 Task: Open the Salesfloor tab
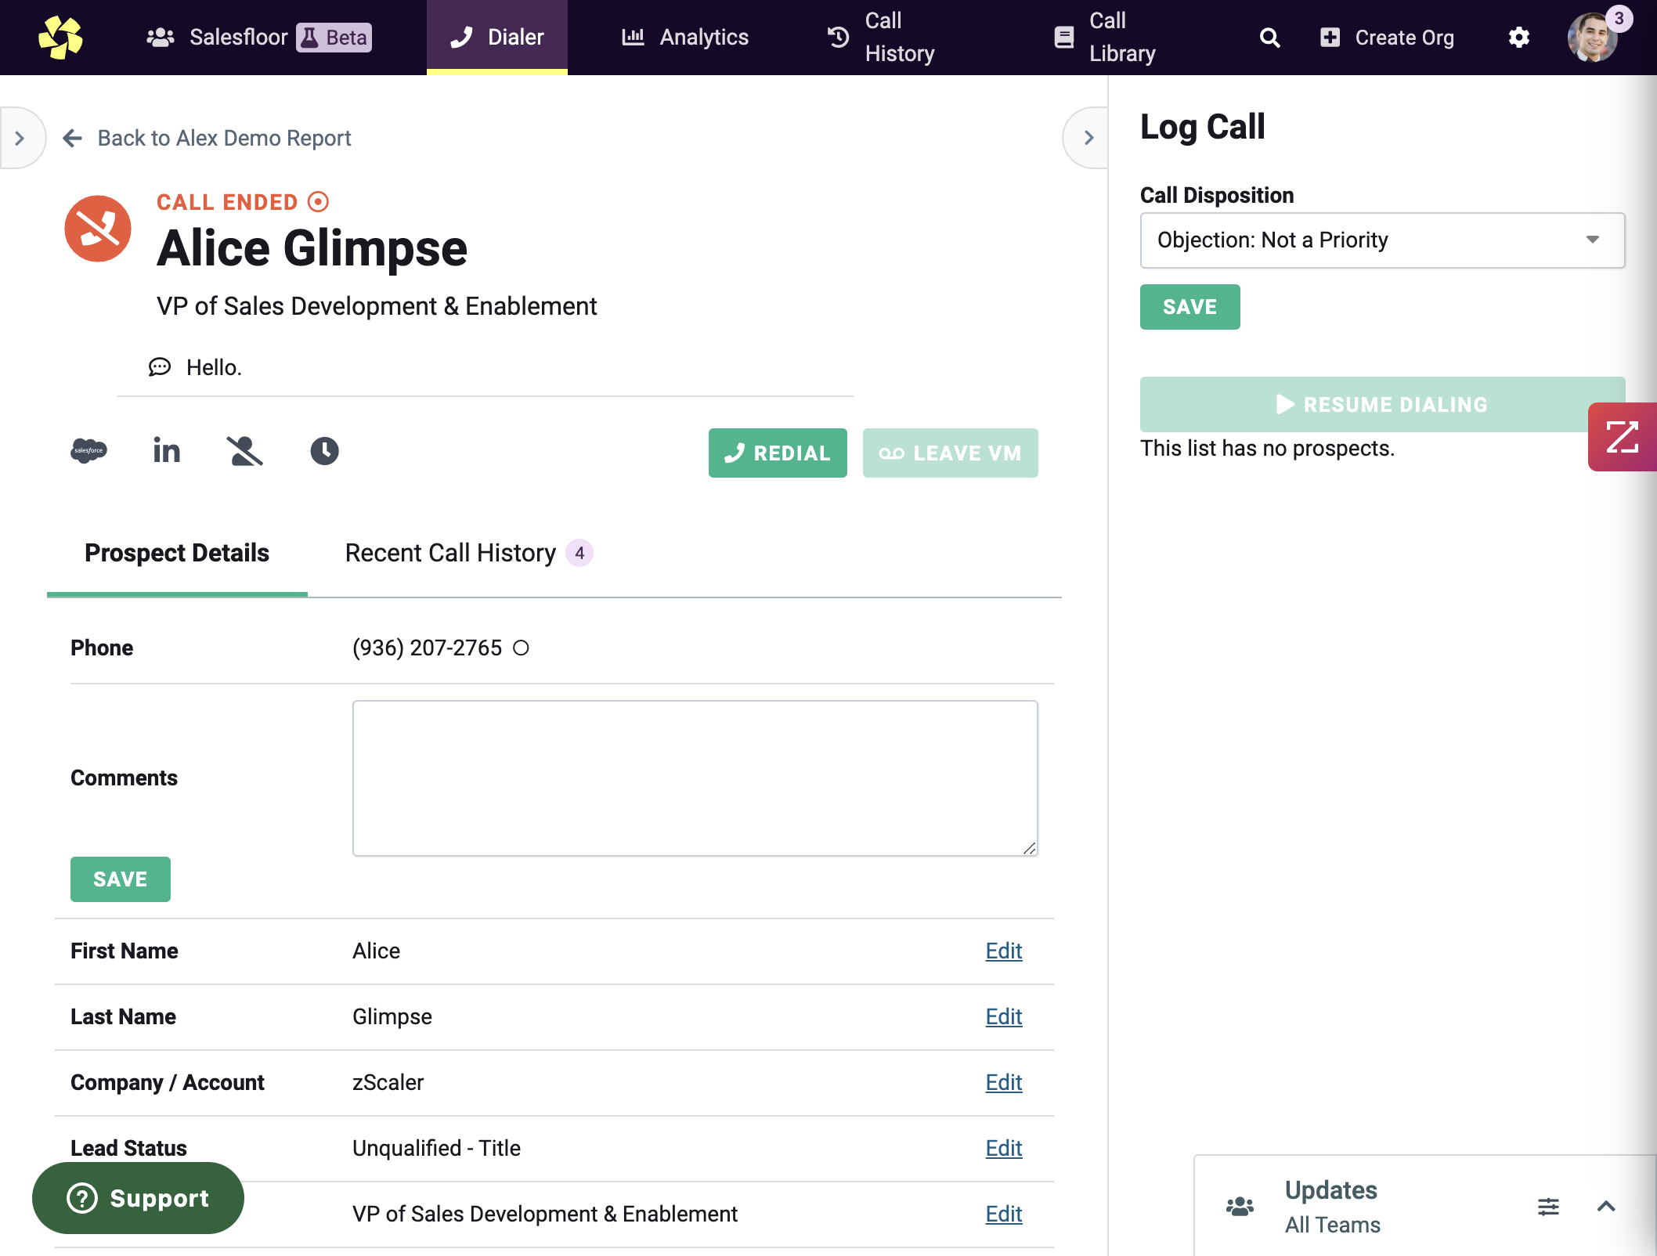click(258, 38)
